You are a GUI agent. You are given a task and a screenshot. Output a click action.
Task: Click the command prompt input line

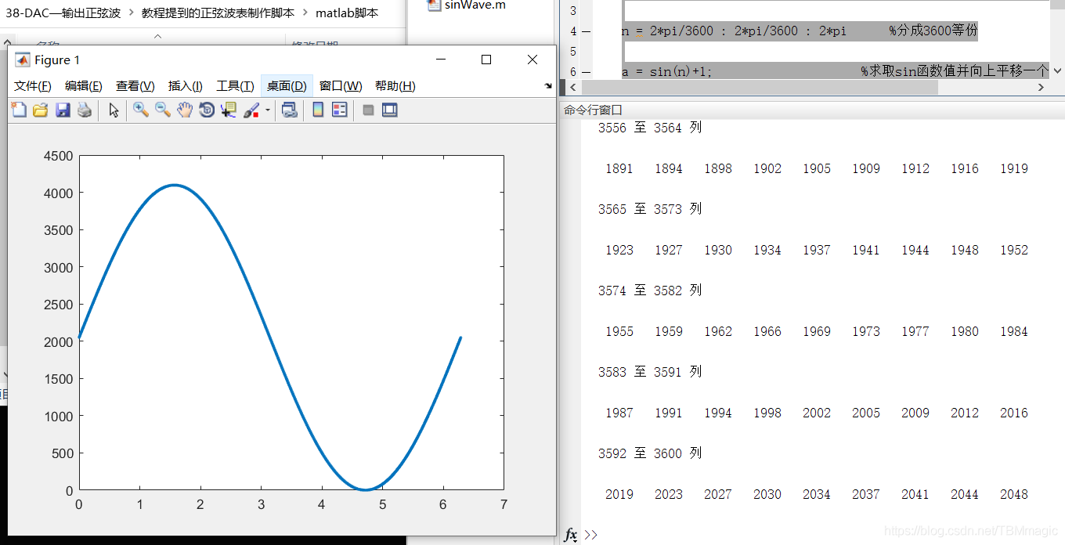[x=822, y=535]
